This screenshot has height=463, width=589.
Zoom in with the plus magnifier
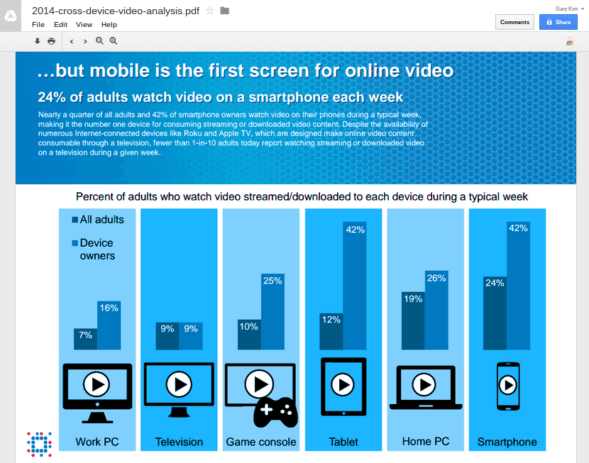pos(114,41)
